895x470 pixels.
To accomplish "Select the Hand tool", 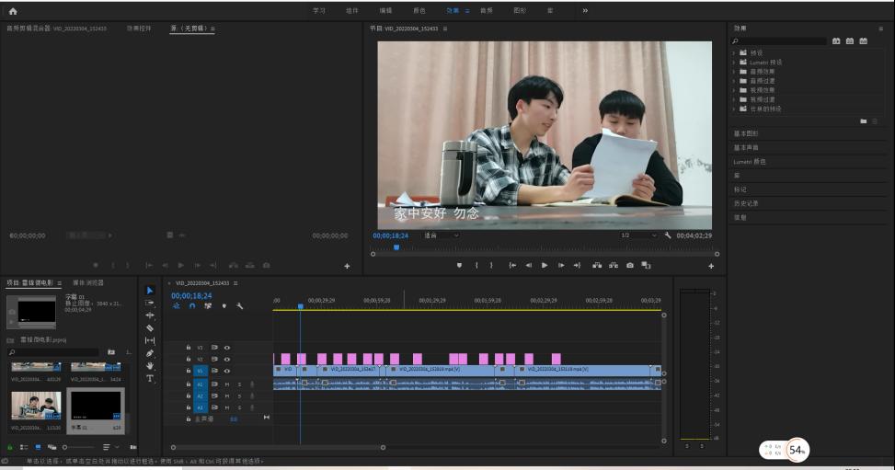I will [150, 366].
